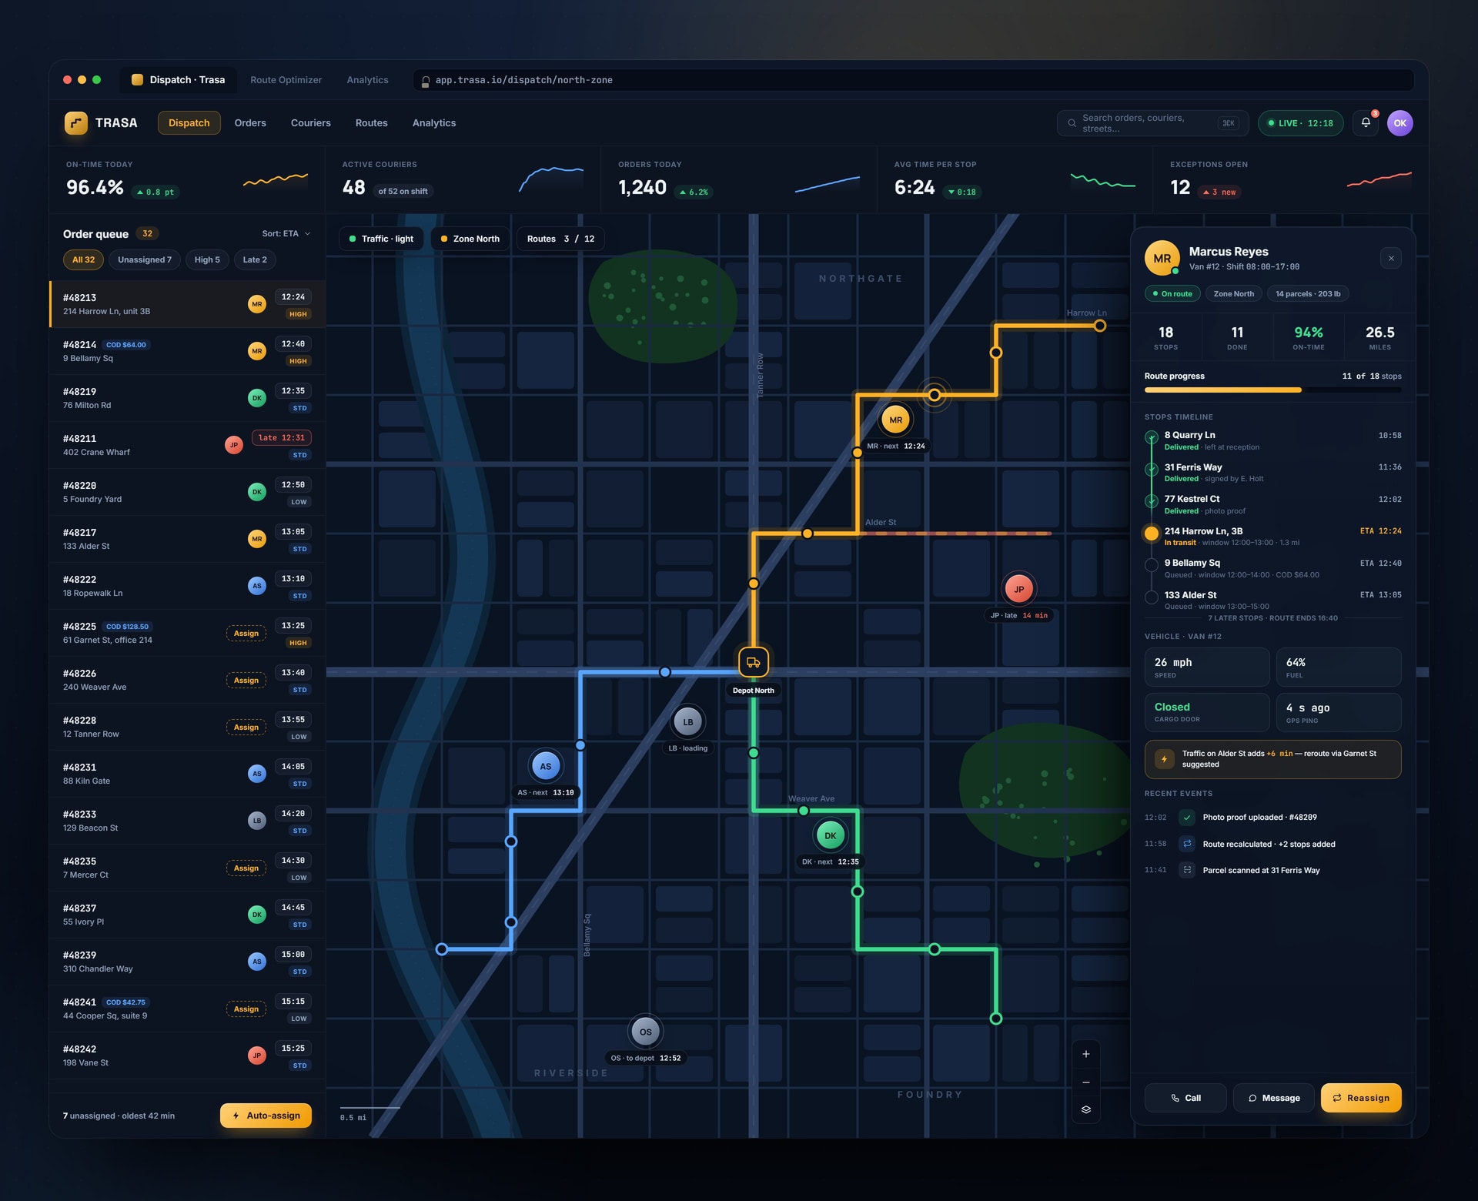Select the DK courier marker on map
This screenshot has width=1478, height=1201.
click(830, 835)
